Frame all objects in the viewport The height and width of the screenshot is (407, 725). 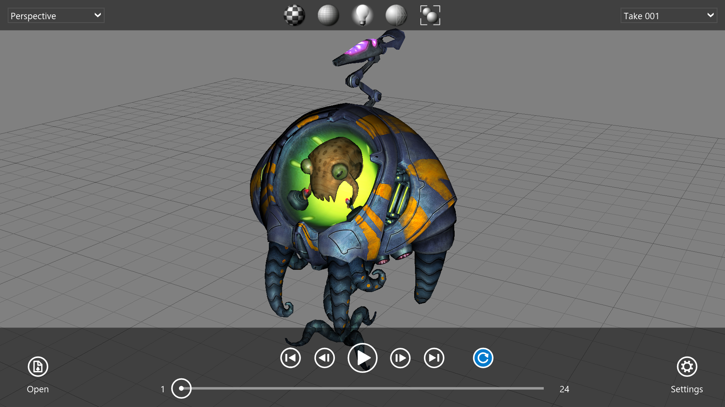[430, 15]
